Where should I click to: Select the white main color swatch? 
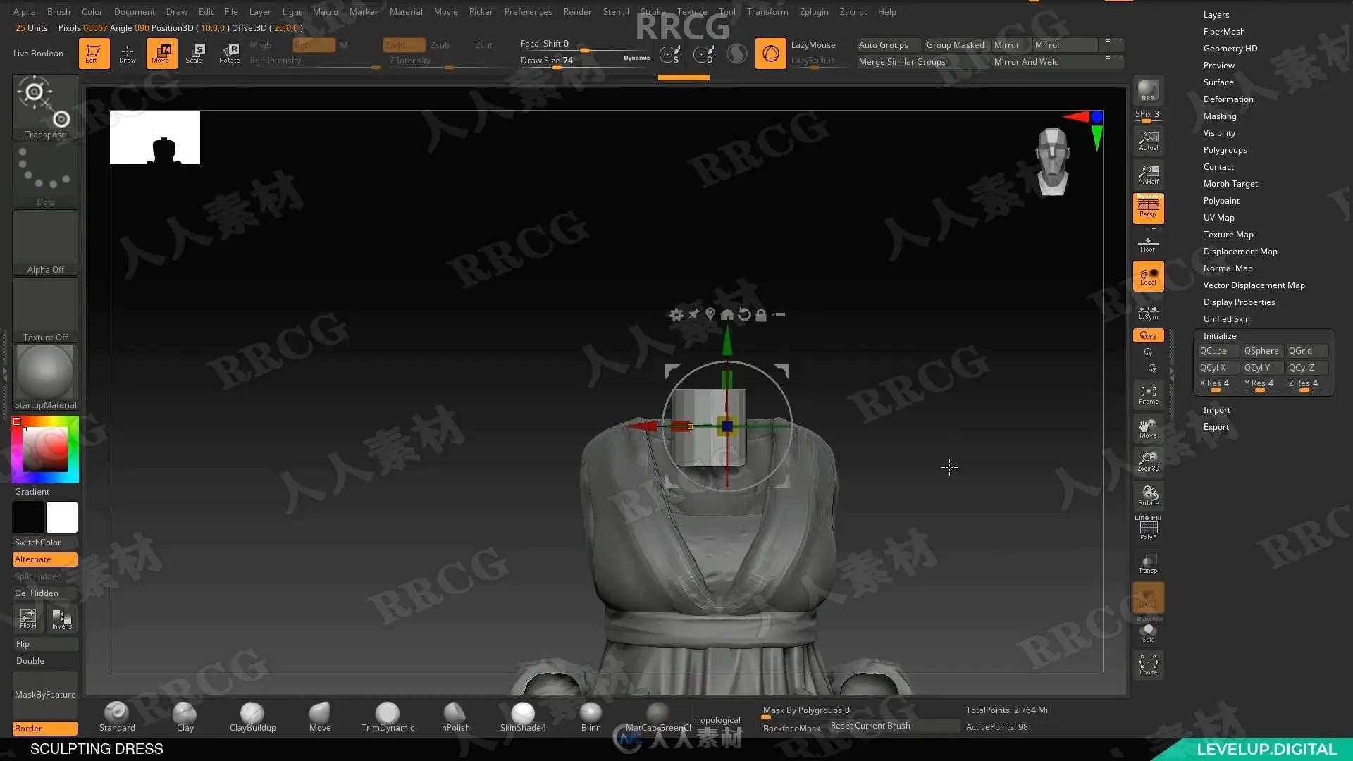[62, 517]
